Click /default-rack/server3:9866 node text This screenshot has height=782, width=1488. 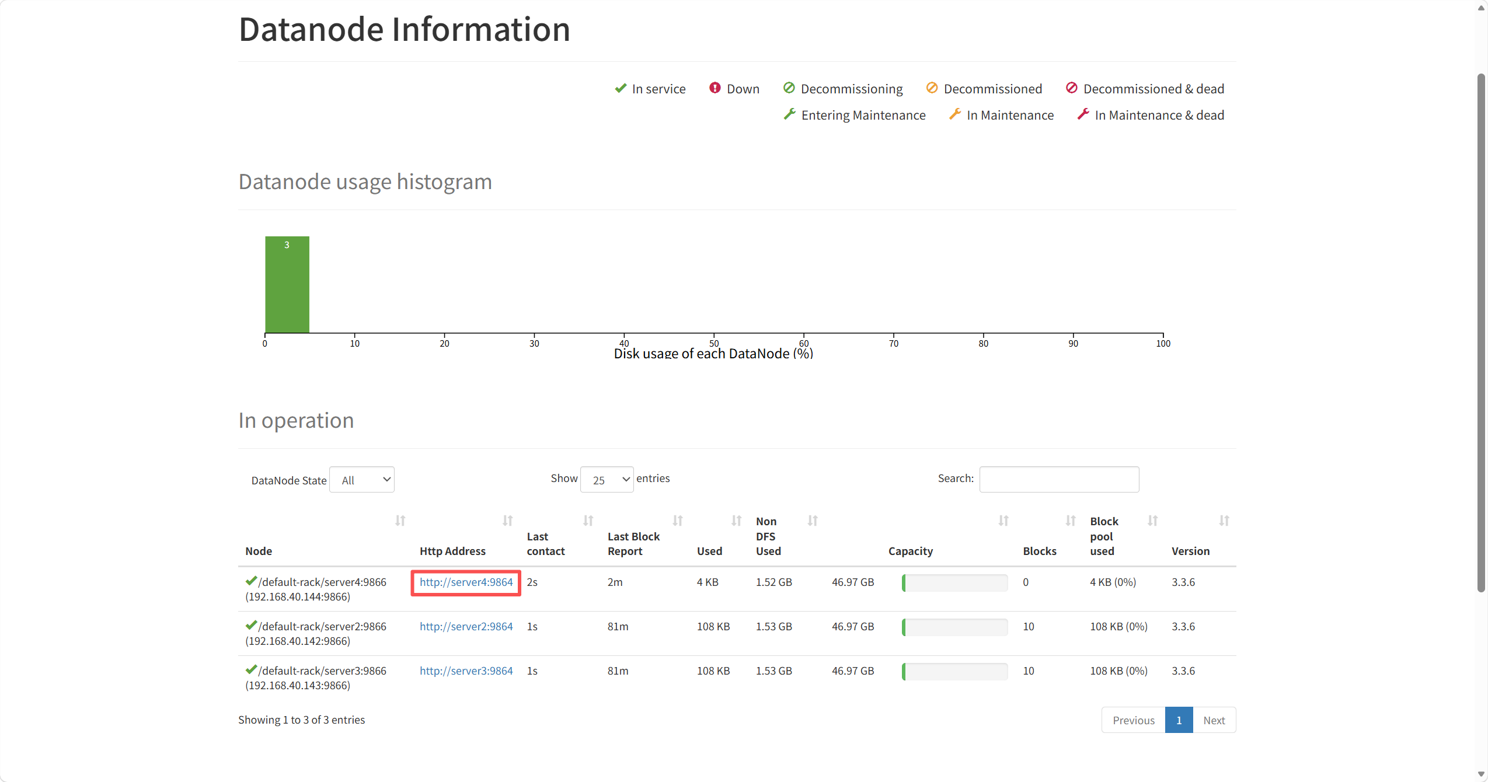[322, 671]
